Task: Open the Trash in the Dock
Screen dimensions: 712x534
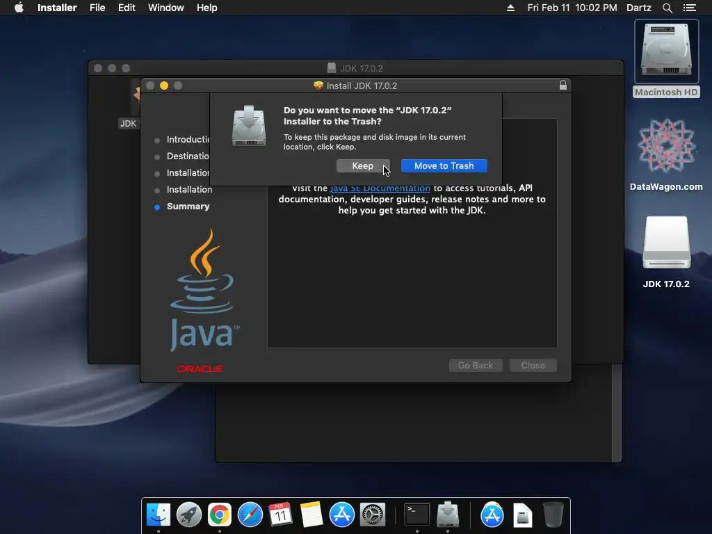Action: 553,515
